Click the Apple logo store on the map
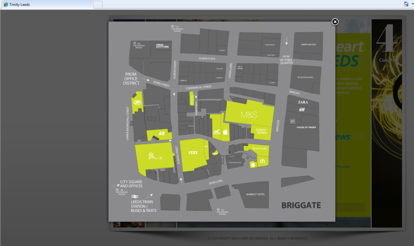Screen dimensions: 414x246 tap(225, 132)
